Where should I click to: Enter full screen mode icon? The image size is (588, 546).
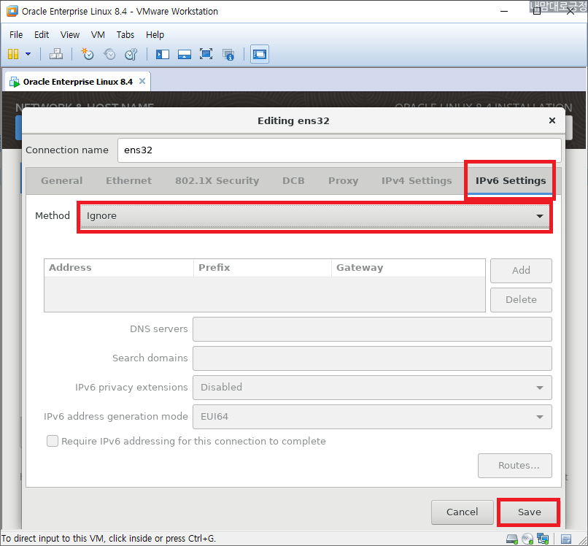206,54
